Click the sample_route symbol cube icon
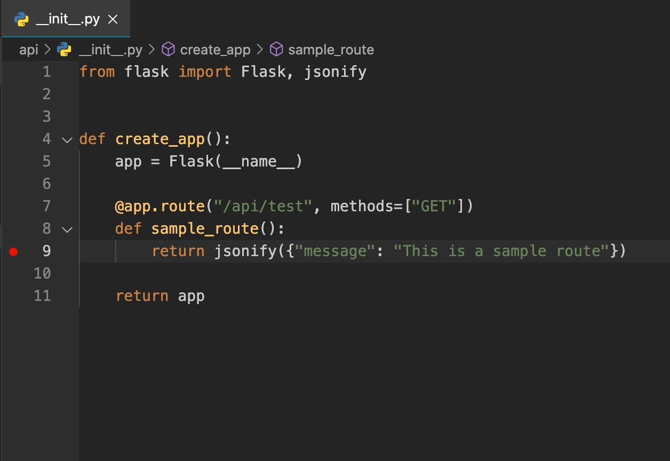670x461 pixels. [x=276, y=50]
